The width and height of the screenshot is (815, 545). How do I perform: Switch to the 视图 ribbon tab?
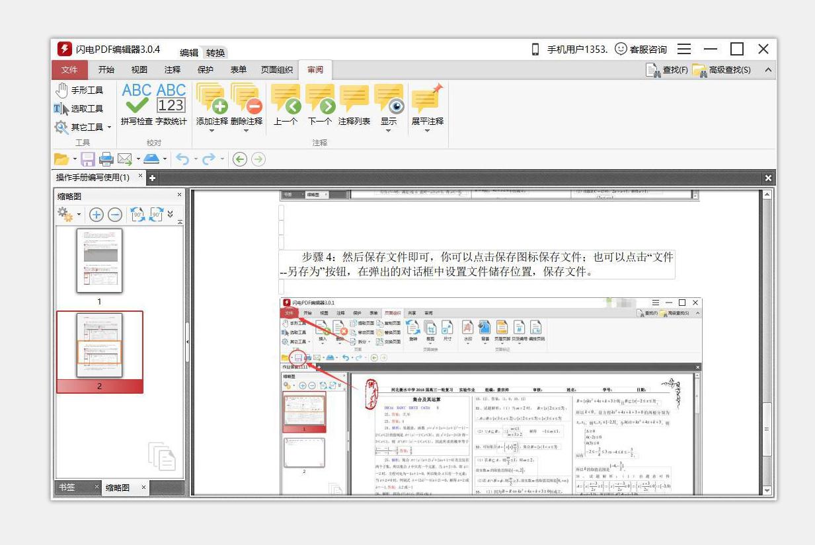(x=139, y=70)
